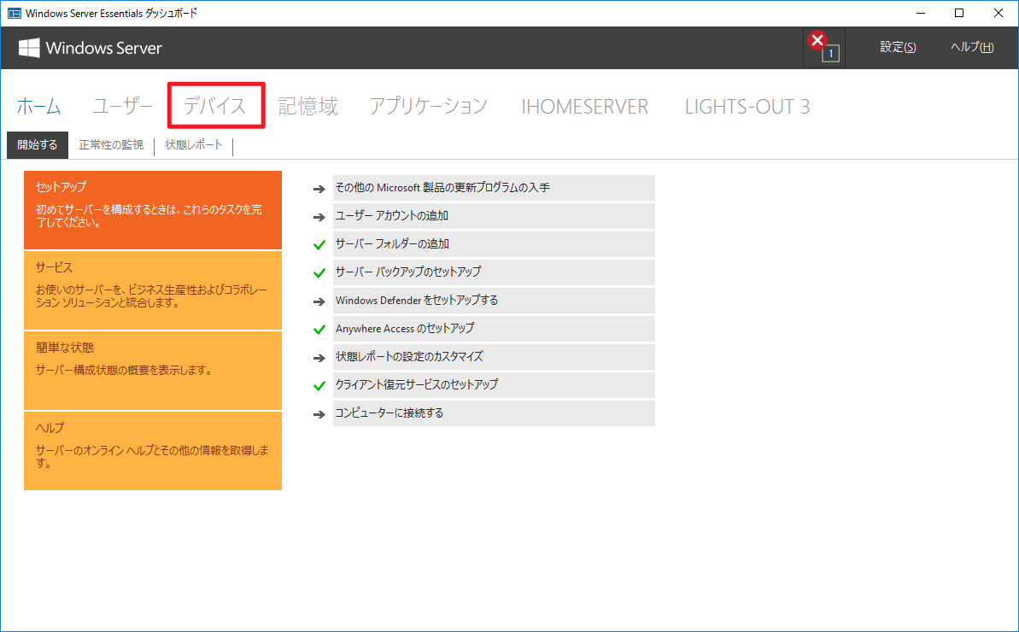Go to the アプリケーション tab
The height and width of the screenshot is (632, 1019).
coord(428,106)
